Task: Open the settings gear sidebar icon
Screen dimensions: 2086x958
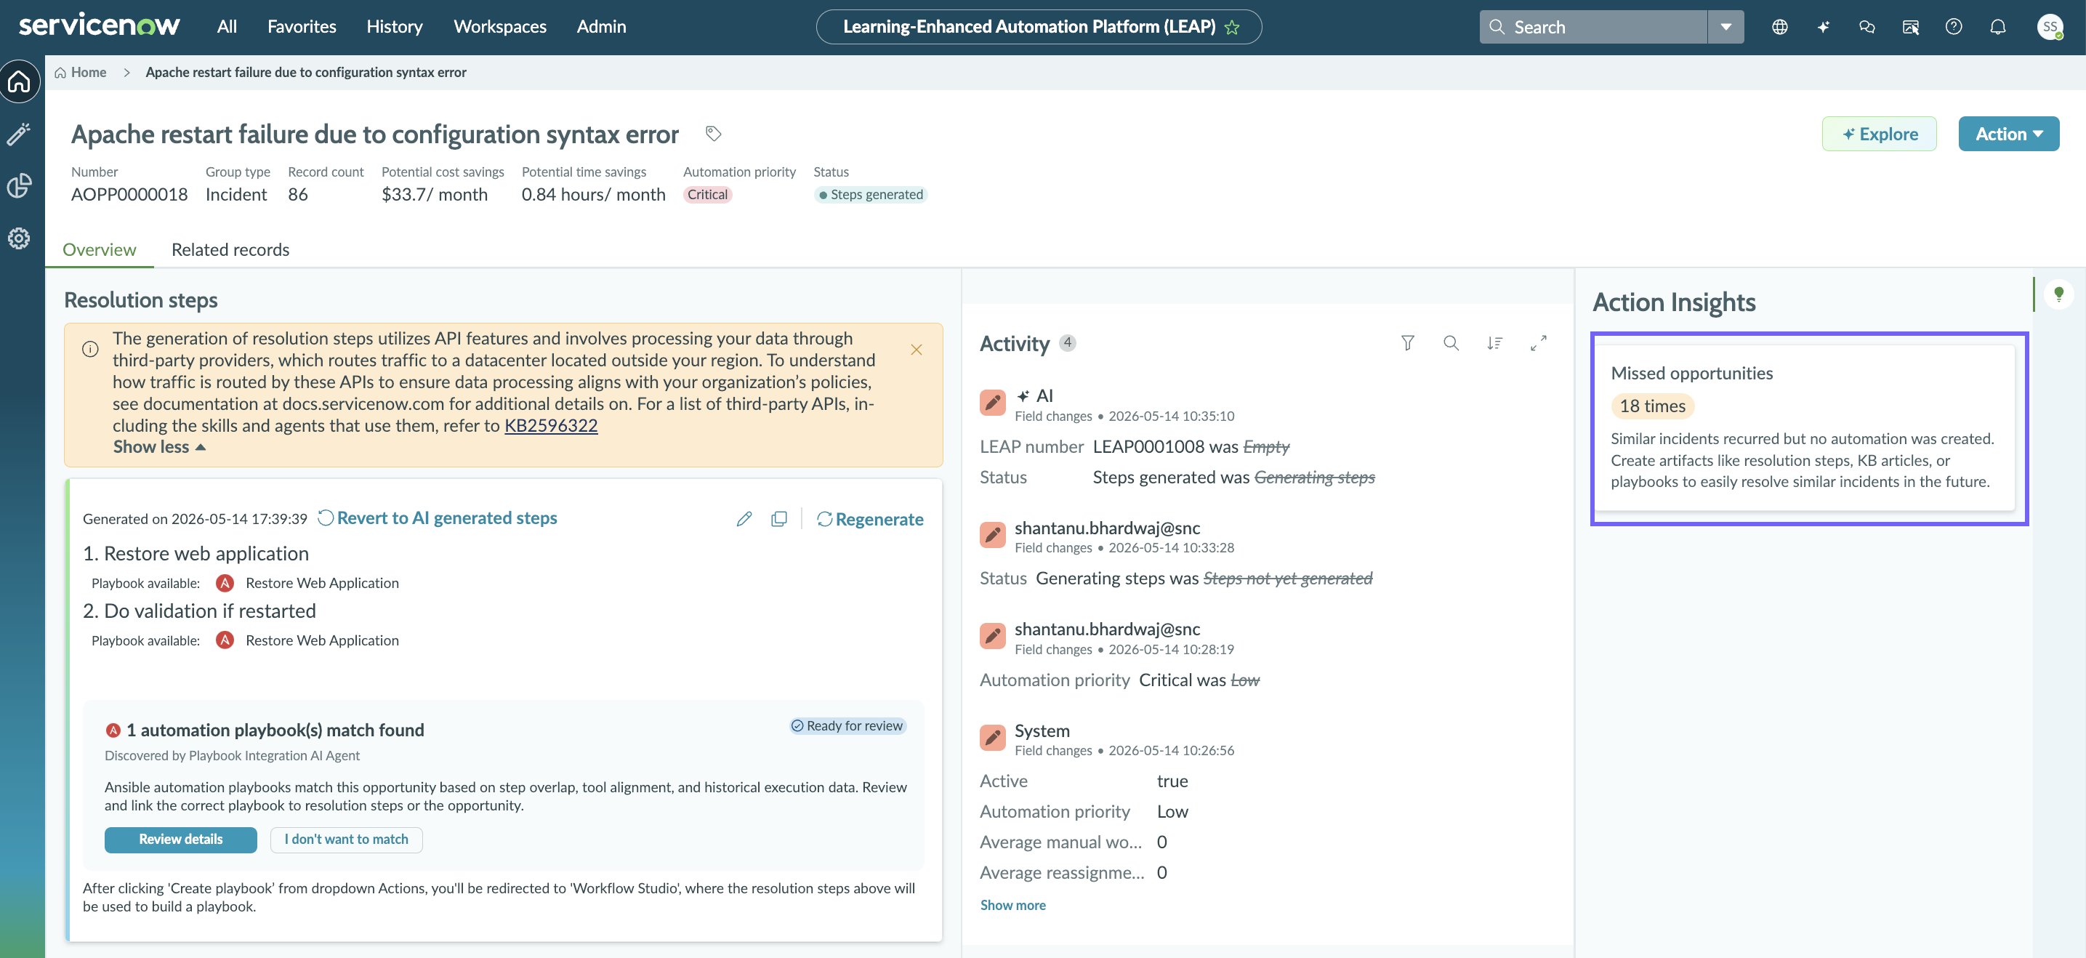Action: pos(20,238)
